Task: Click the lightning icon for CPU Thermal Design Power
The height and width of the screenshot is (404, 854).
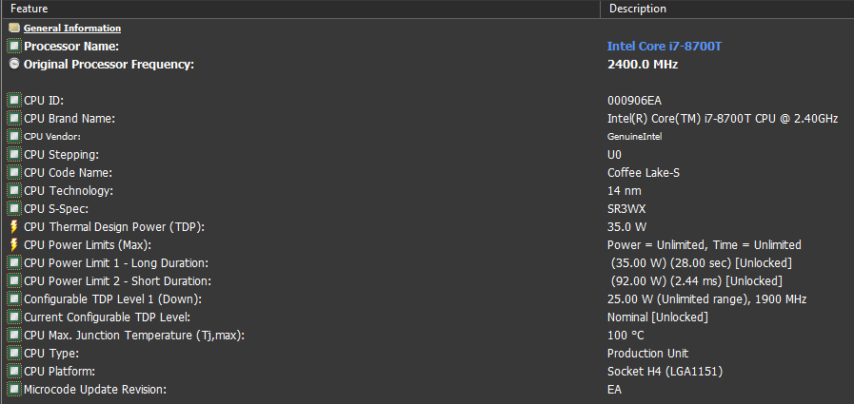Action: coord(13,227)
